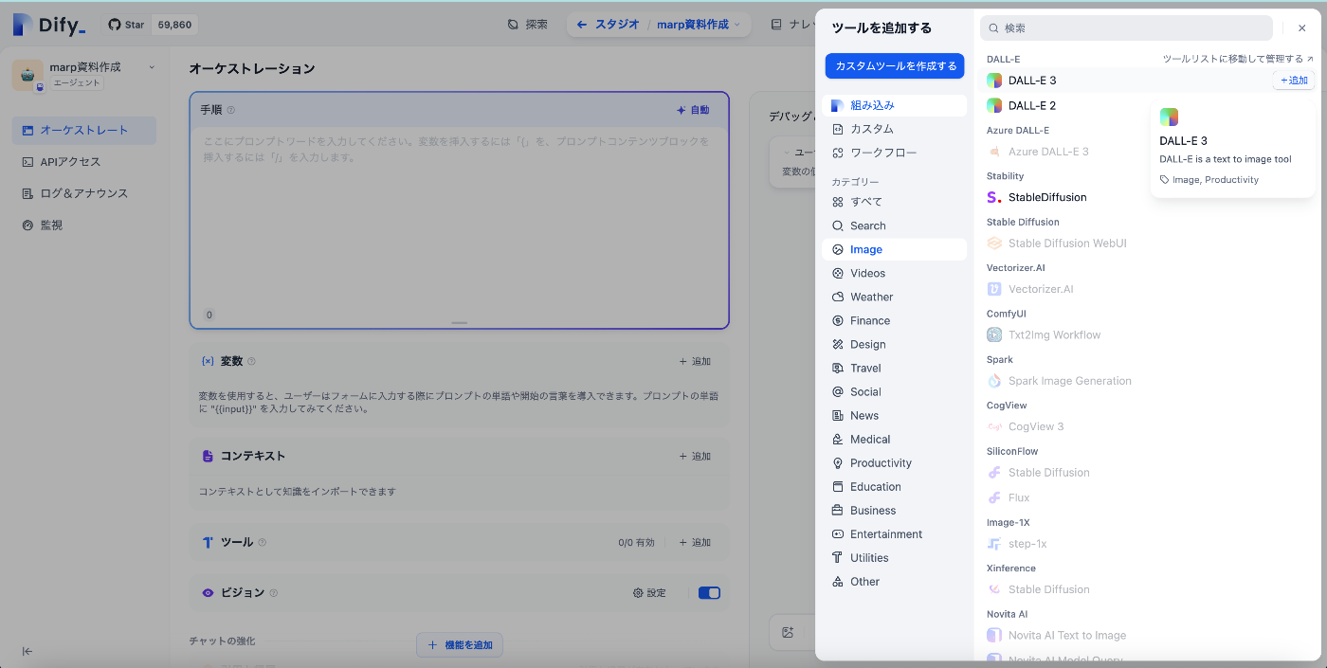Expand the app name dropdown in sidebar

point(152,67)
